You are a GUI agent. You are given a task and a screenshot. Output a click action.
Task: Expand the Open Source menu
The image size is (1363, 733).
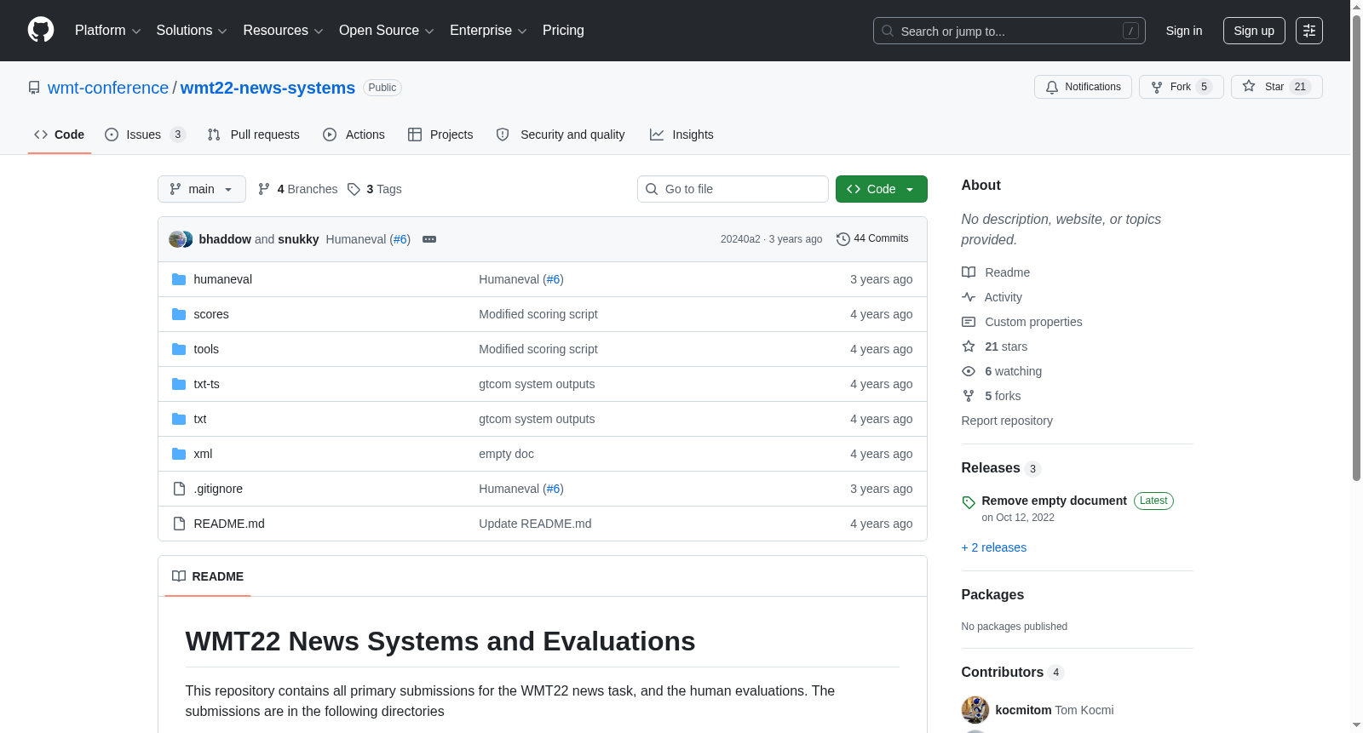click(387, 31)
